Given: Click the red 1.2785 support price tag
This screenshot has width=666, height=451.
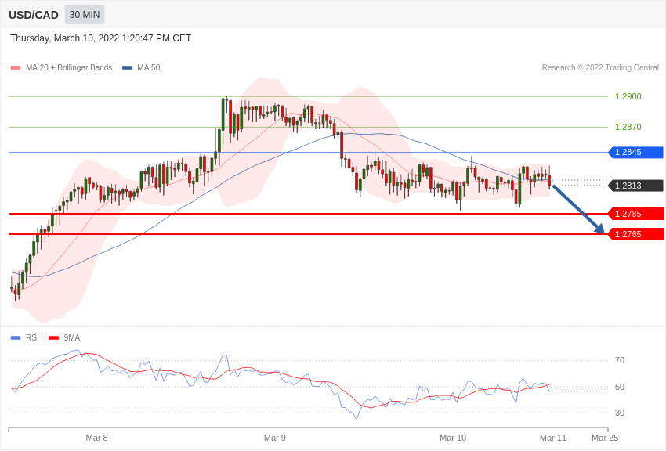Looking at the screenshot, I should click(636, 214).
